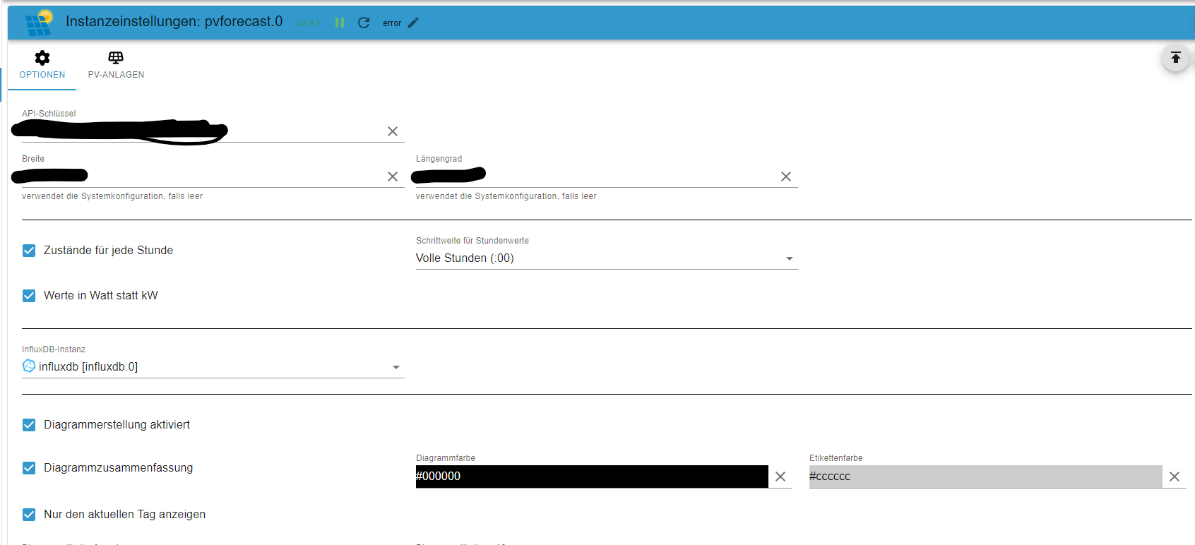Click the Instanzeinstellungen: pvforecast.0 title
The width and height of the screenshot is (1195, 545).
(174, 22)
